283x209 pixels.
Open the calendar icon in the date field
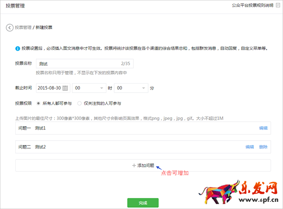click(x=65, y=88)
